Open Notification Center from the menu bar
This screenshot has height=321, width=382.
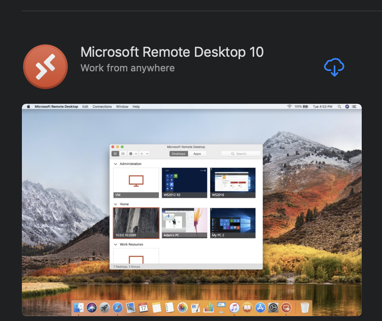pos(354,107)
